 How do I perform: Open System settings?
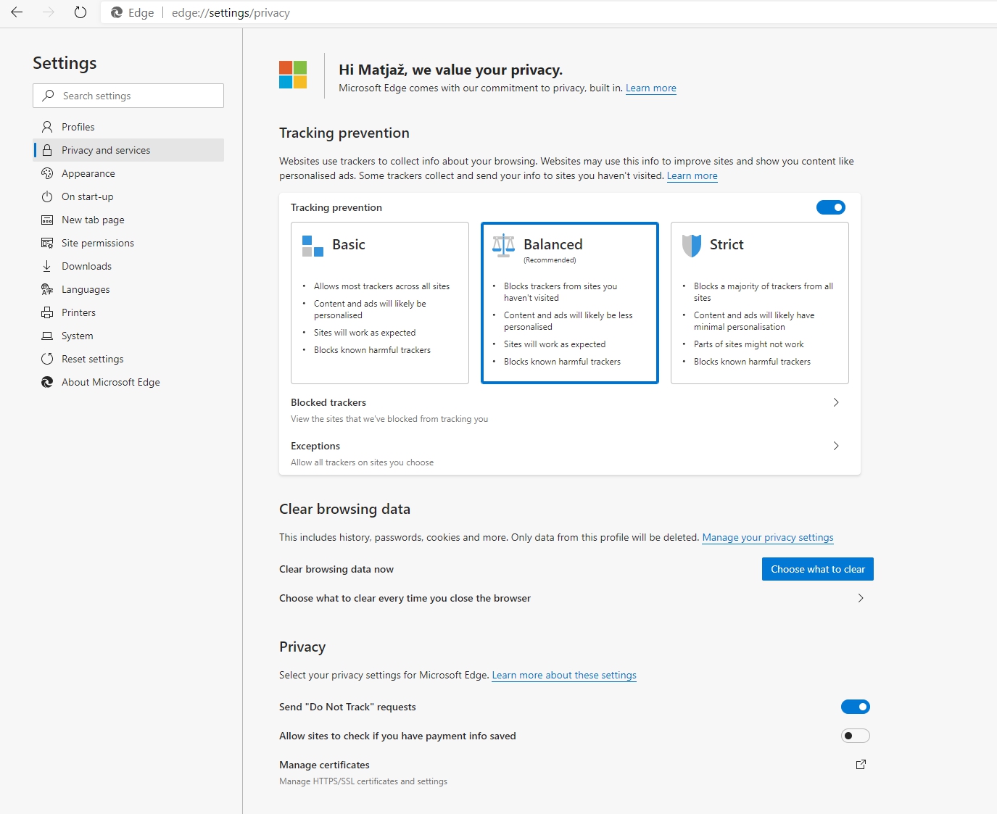(128, 336)
